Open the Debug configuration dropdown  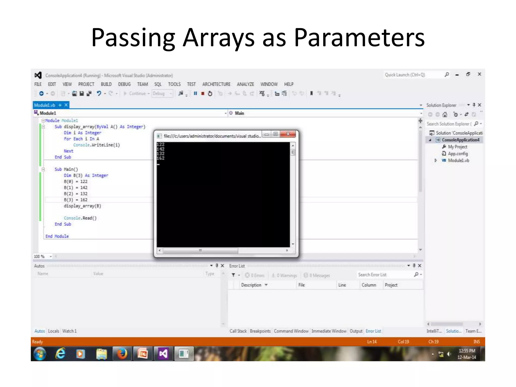pyautogui.click(x=162, y=93)
